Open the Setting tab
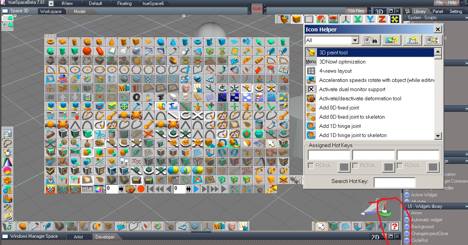Screen dimensions: 468x245 [456, 11]
